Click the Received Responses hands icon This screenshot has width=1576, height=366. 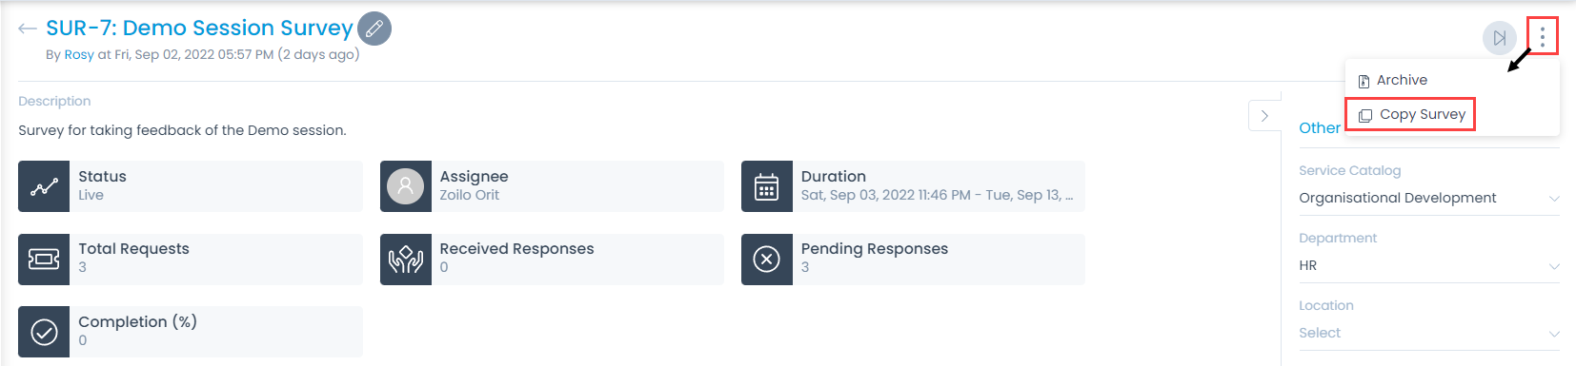(x=405, y=260)
